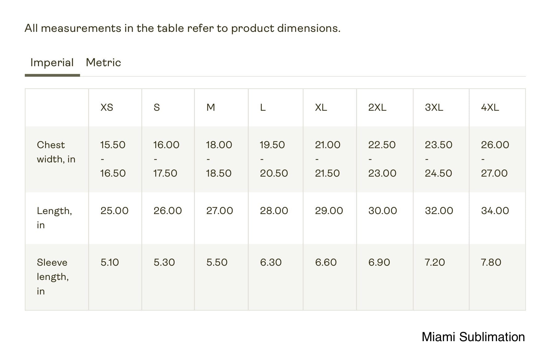Click the 25.00 length cell for XS

pyautogui.click(x=114, y=211)
